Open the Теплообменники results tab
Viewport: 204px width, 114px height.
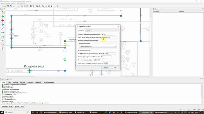49,82
